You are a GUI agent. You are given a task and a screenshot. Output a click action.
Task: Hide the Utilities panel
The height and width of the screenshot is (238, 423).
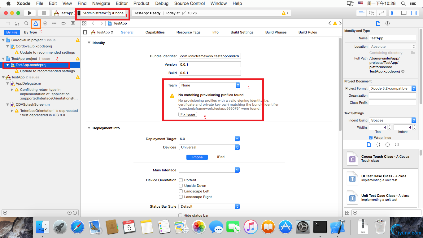[x=414, y=13]
